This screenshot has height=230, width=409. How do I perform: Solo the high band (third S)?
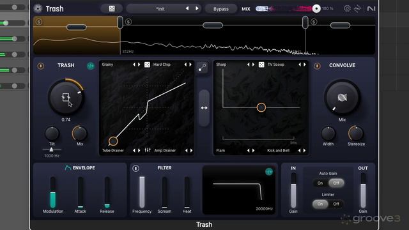(314, 22)
